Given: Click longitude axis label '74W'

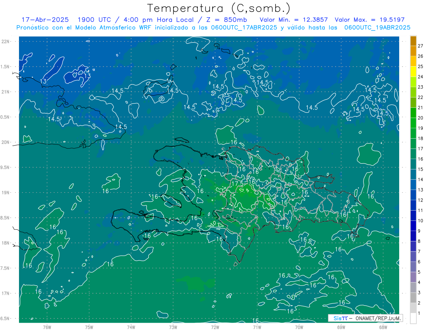Looking at the screenshot, I should tap(131, 327).
